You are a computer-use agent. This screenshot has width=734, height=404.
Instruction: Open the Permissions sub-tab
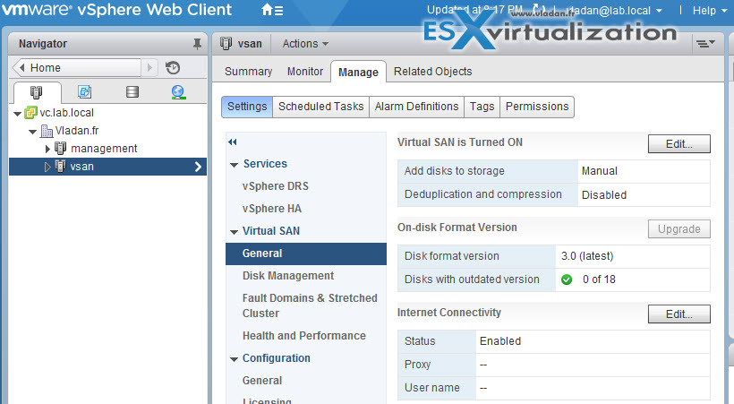537,107
